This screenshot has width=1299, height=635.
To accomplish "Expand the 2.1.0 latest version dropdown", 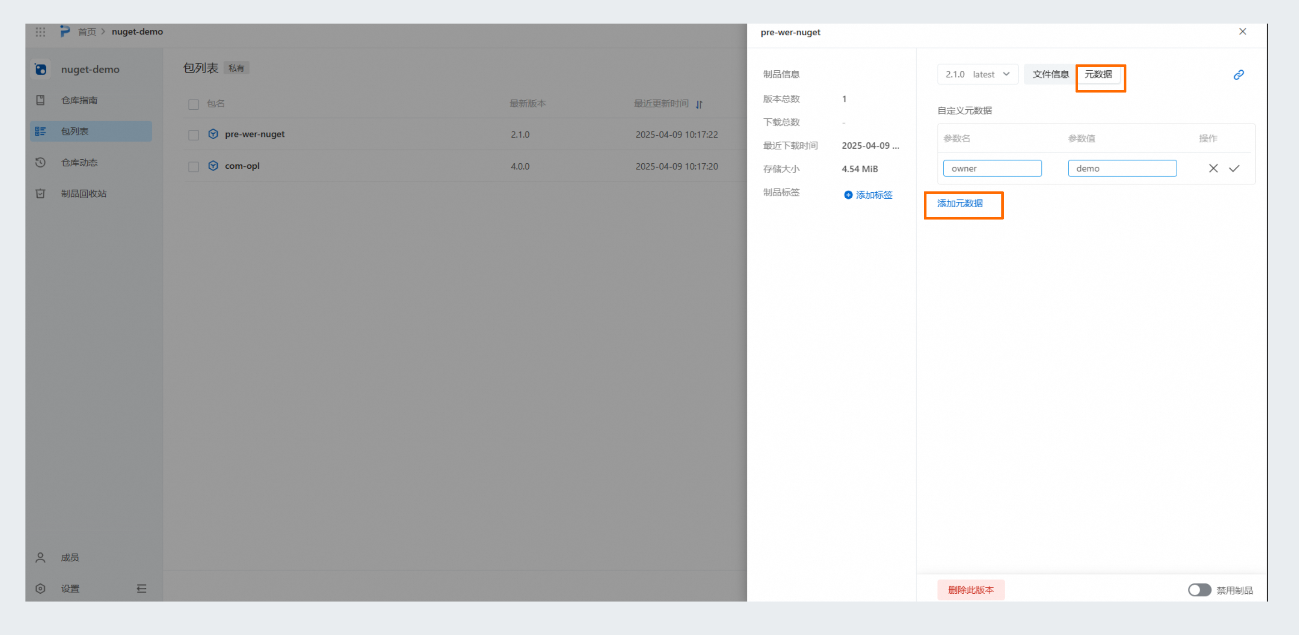I will point(977,74).
